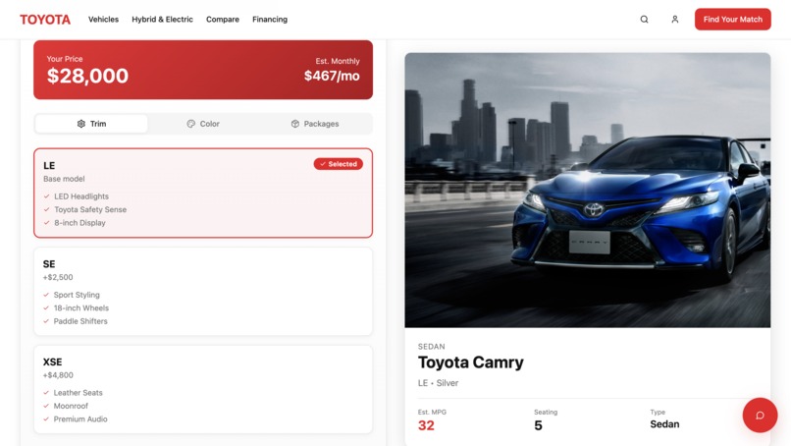Click the SEDAN category label
The image size is (791, 446).
(x=431, y=347)
